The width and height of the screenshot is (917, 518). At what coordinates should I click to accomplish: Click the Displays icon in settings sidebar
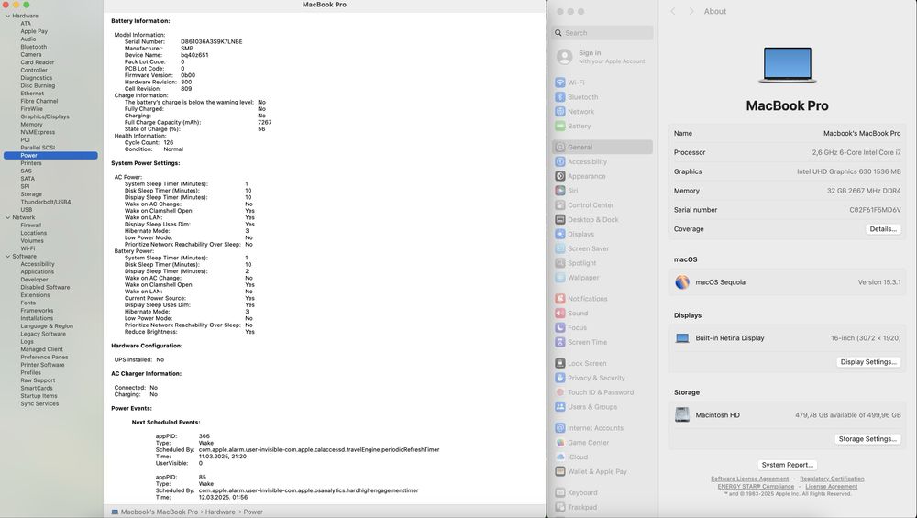pyautogui.click(x=560, y=234)
